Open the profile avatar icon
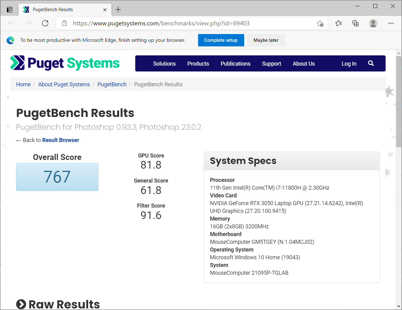 tap(373, 23)
